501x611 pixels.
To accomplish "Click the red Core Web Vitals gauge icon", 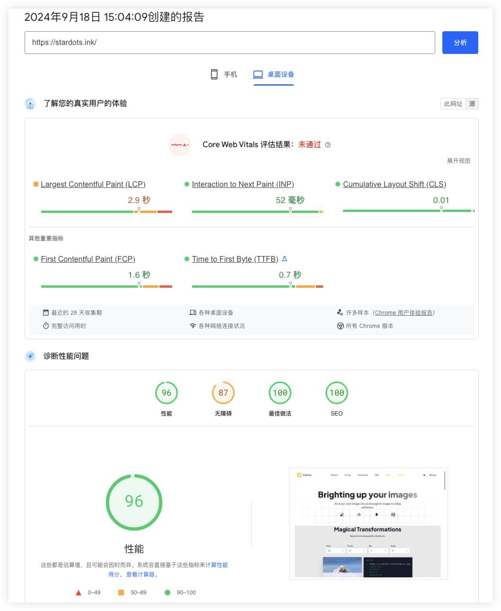I will point(180,144).
